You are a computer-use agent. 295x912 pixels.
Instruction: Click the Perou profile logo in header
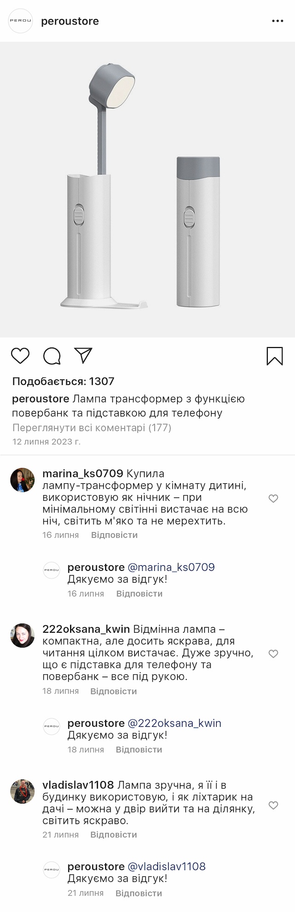tap(21, 21)
